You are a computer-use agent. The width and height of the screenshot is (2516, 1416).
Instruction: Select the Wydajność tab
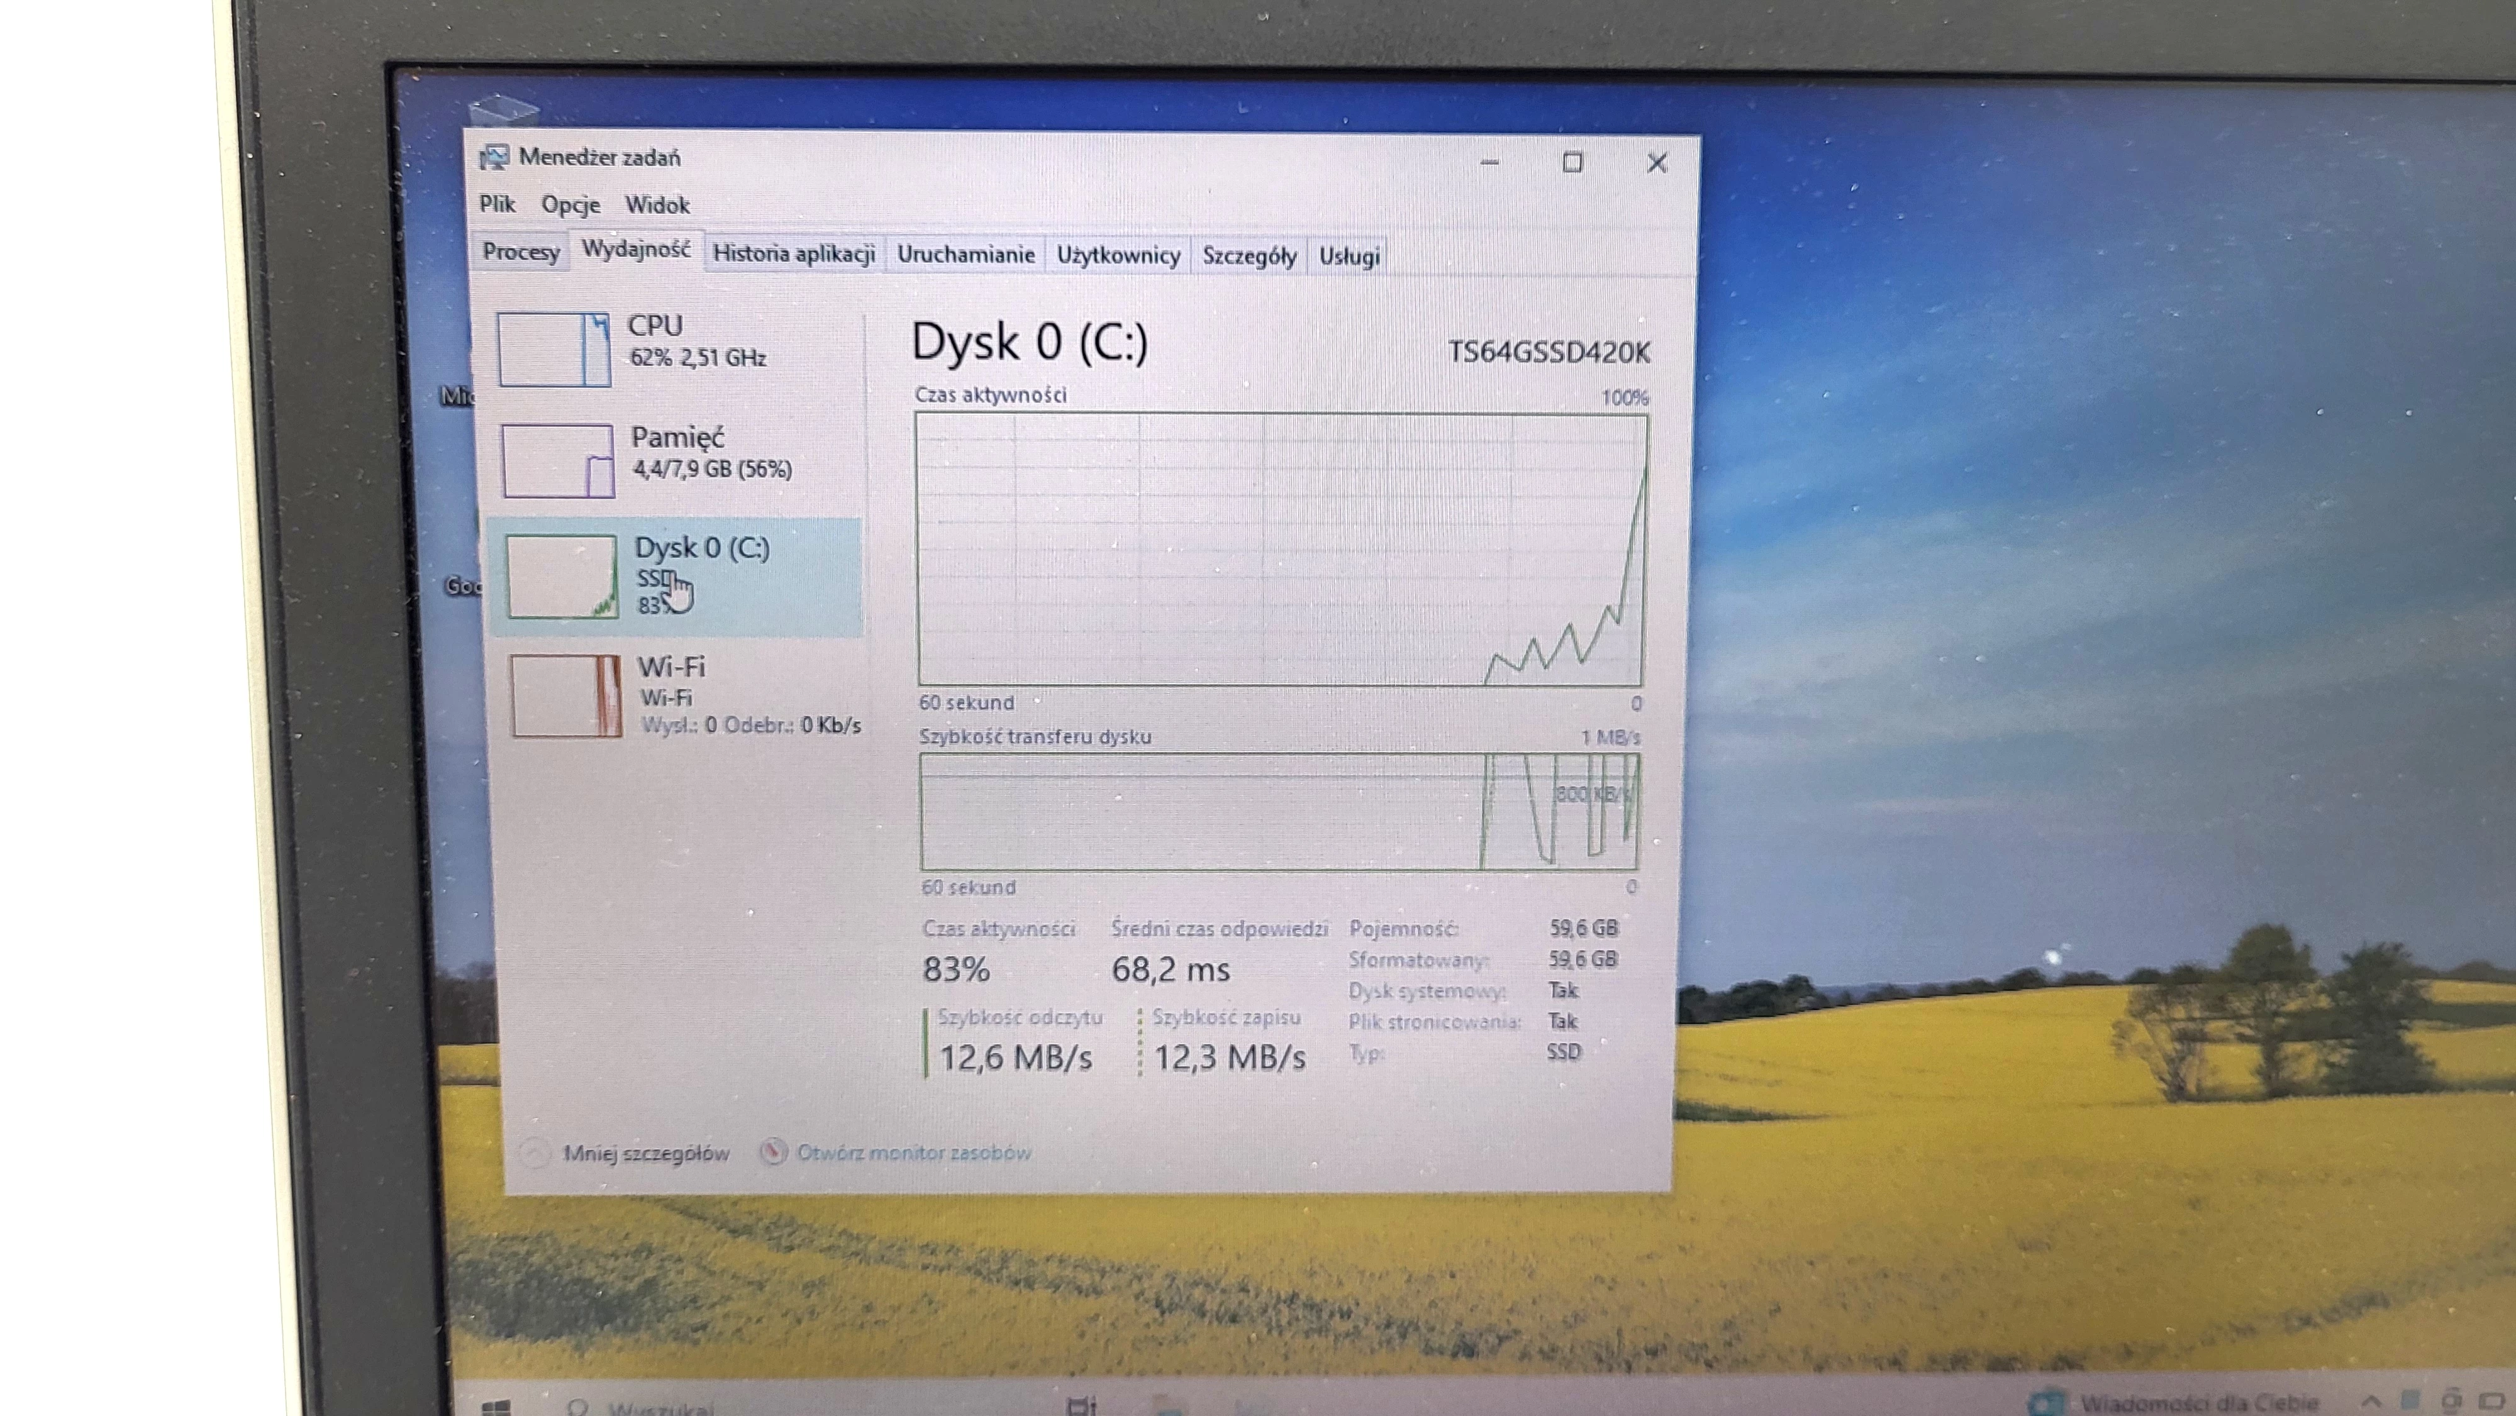[x=636, y=249]
